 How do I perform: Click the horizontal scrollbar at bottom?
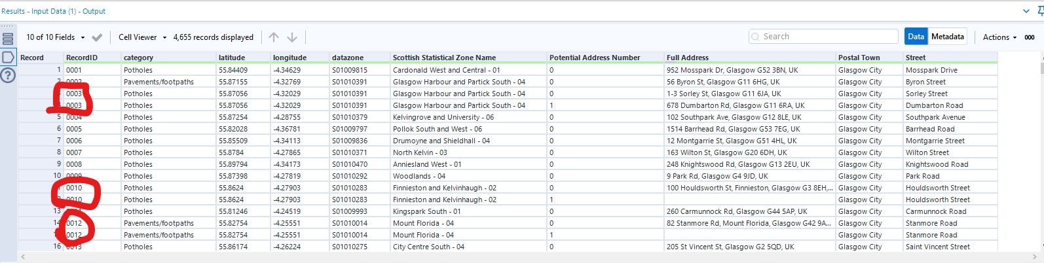click(x=524, y=257)
